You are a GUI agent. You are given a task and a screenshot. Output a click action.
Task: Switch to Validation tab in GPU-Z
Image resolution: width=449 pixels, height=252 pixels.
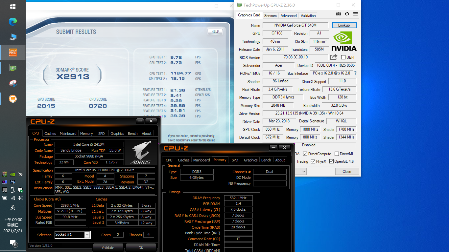point(308,15)
